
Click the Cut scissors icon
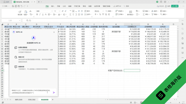[30, 11]
